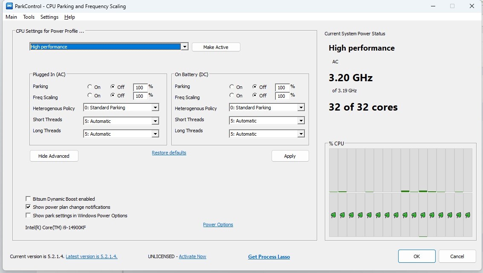The image size is (483, 273).
Task: Open the DC Short Threads dropdown
Action: click(301, 121)
